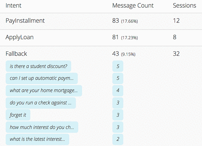Click the 'what are your home mortgage...' message
202x146 pixels.
tap(44, 91)
